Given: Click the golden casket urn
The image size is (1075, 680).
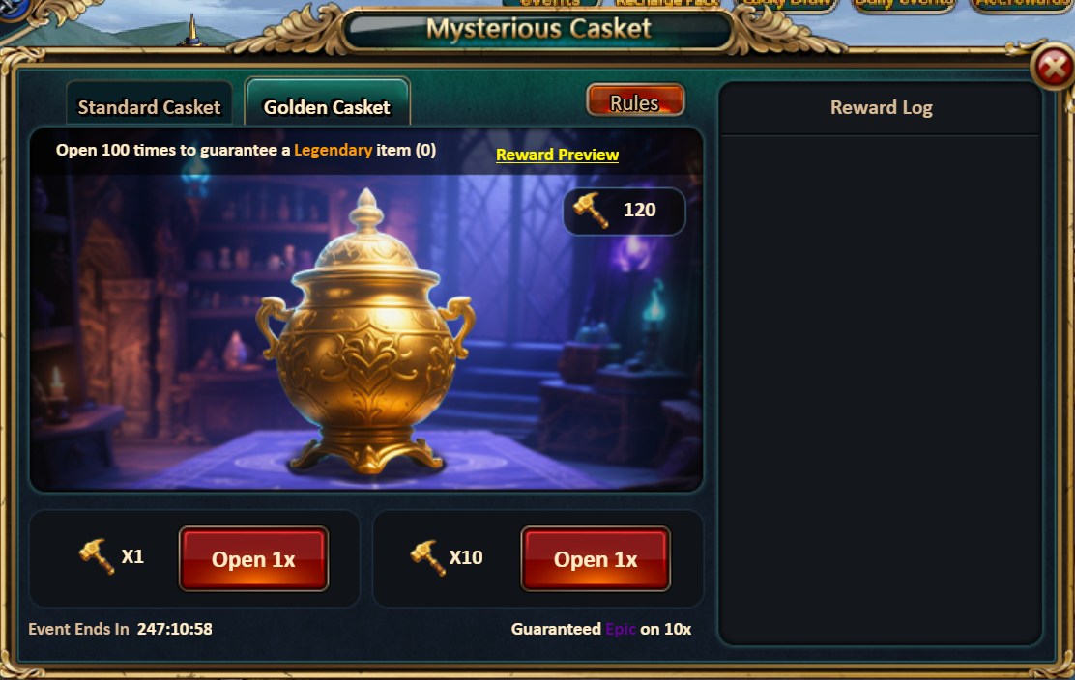Looking at the screenshot, I should click(x=365, y=333).
